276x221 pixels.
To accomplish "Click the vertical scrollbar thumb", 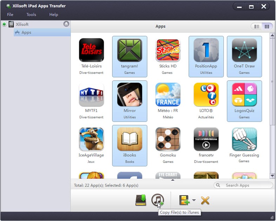I will click(x=272, y=81).
